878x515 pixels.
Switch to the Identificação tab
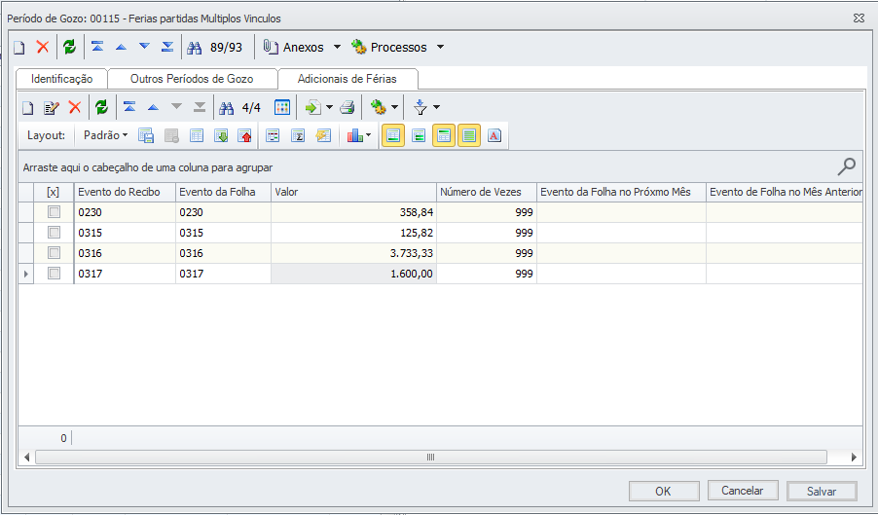click(x=61, y=79)
